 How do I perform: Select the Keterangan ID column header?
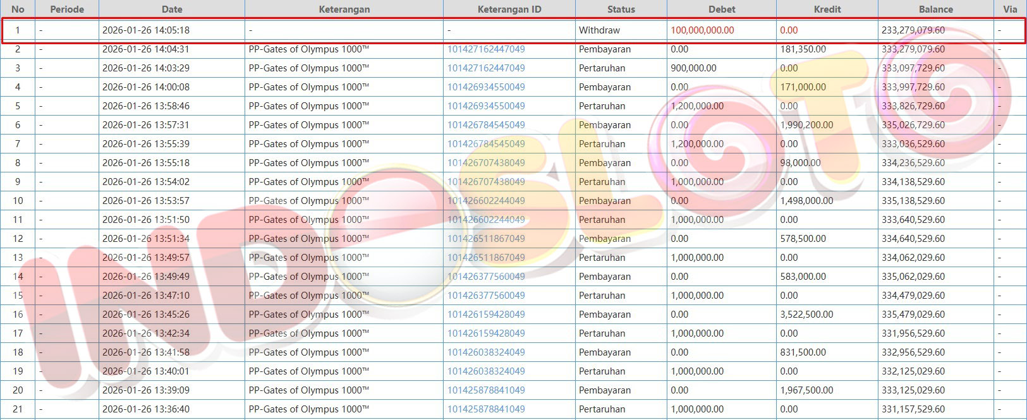point(509,9)
